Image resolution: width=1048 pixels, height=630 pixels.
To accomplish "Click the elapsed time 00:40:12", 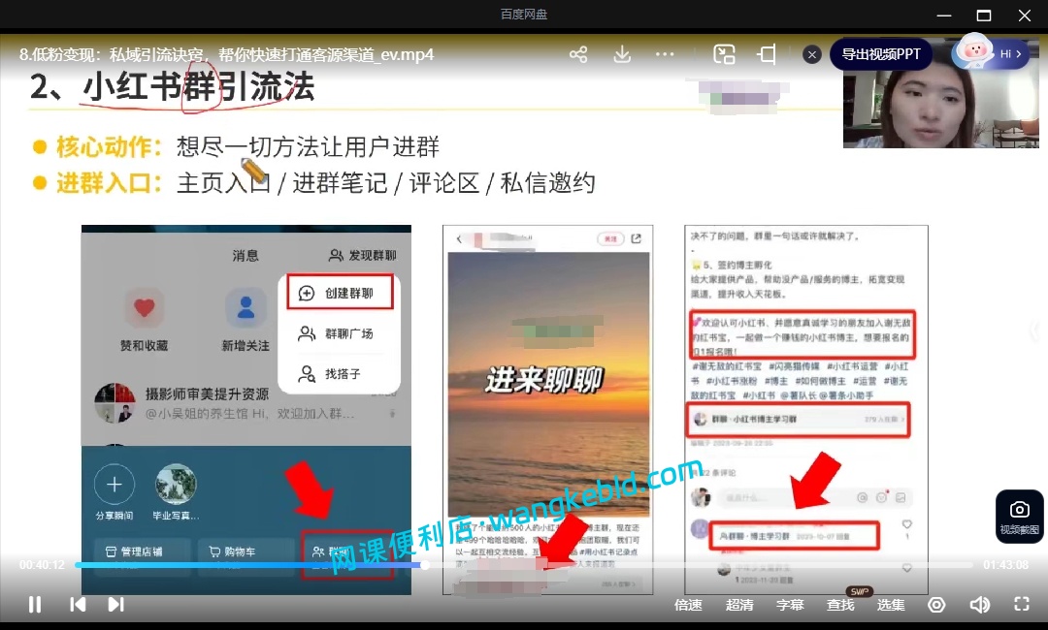I will 42,565.
